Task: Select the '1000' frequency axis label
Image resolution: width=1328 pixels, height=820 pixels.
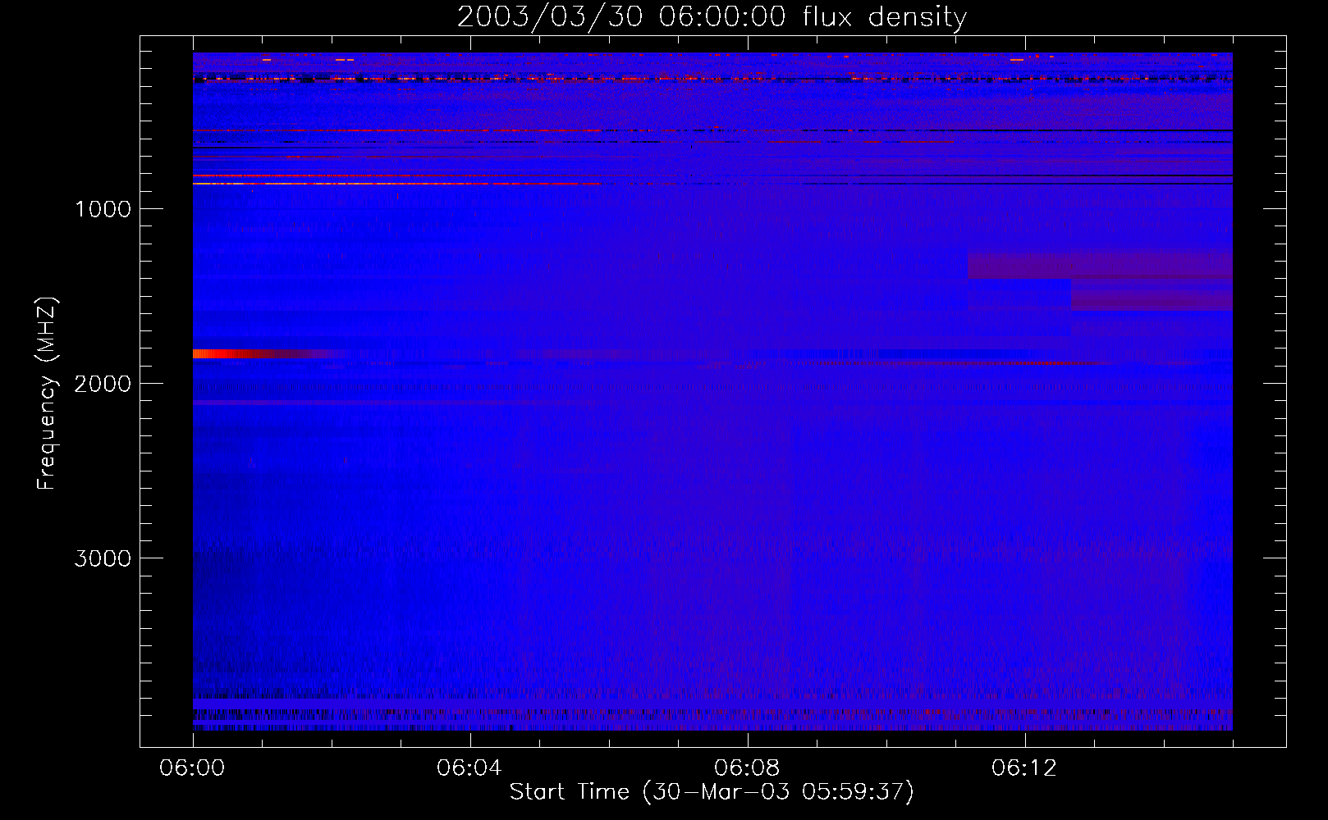Action: pyautogui.click(x=103, y=209)
